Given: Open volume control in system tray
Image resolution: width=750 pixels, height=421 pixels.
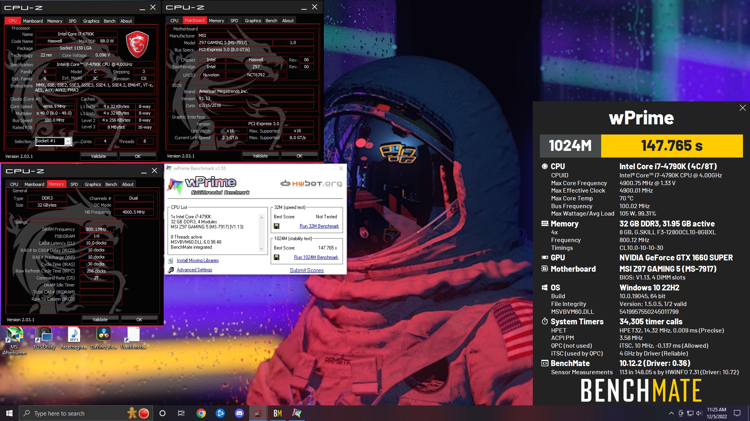Looking at the screenshot, I should 699,413.
